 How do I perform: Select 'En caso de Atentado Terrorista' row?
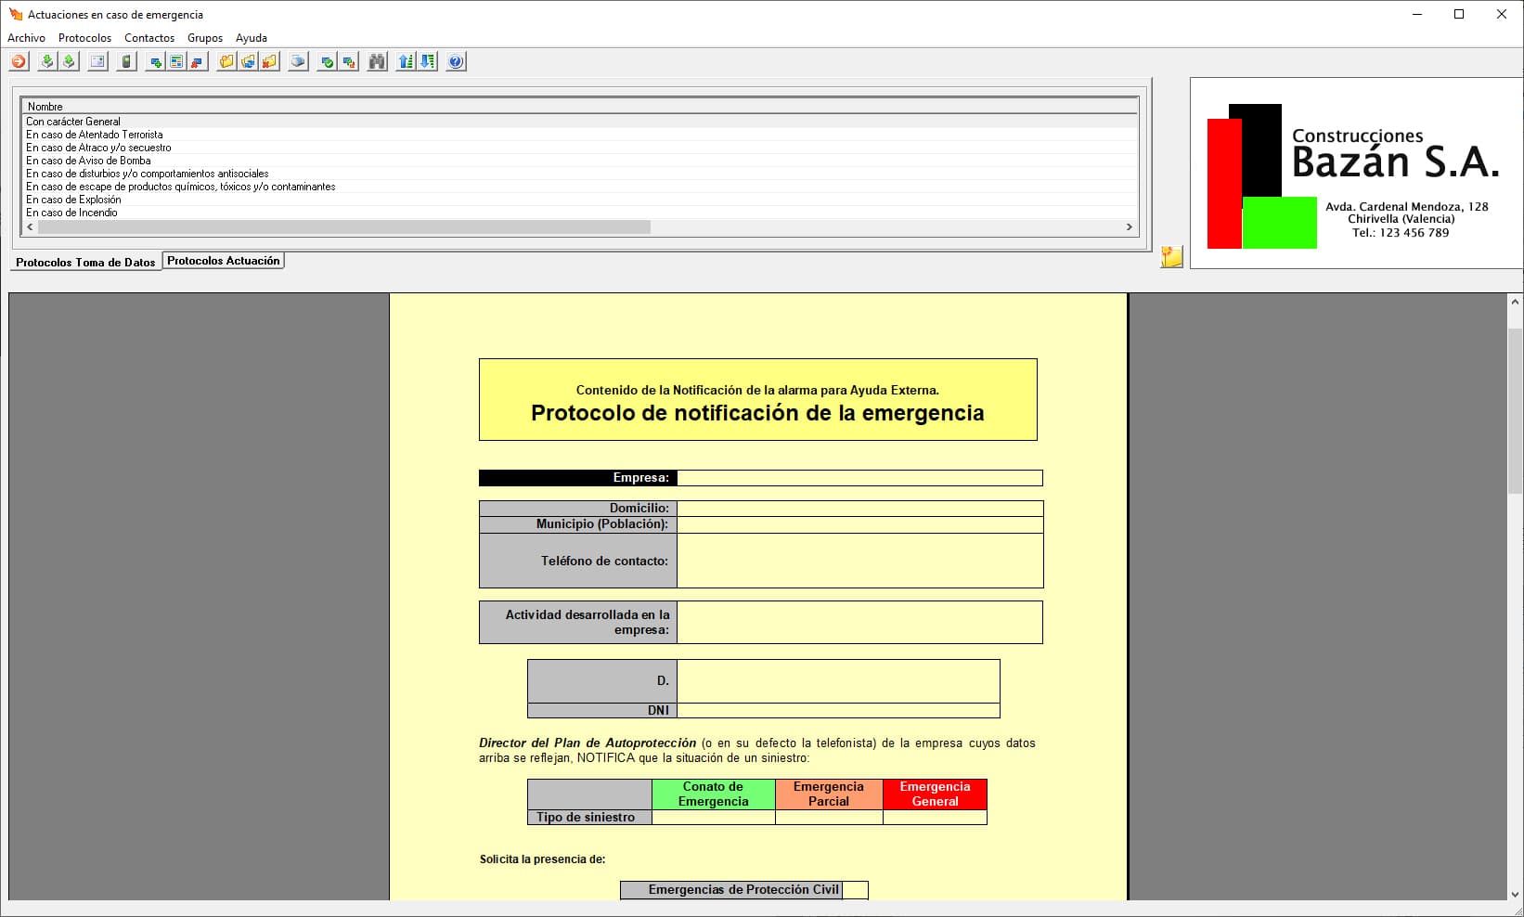click(579, 135)
